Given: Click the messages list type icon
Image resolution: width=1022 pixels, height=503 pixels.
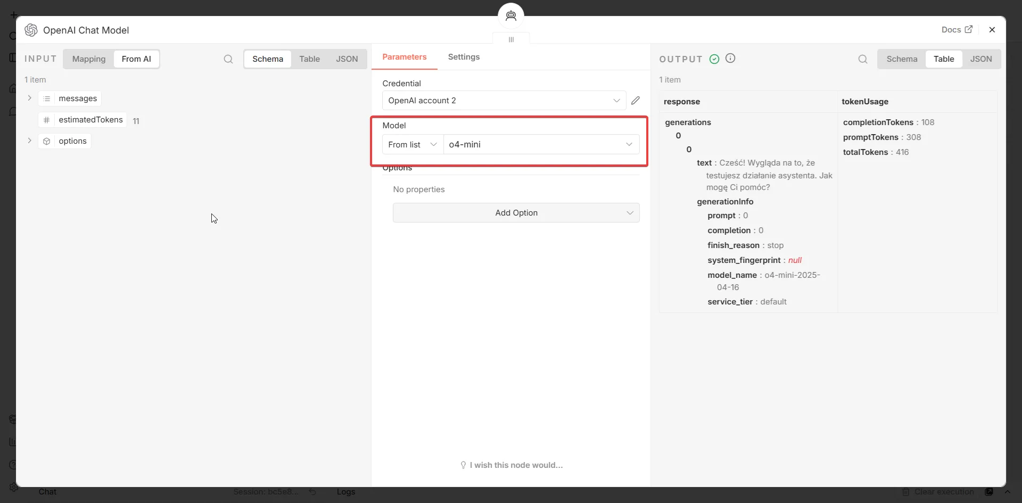Looking at the screenshot, I should [47, 98].
